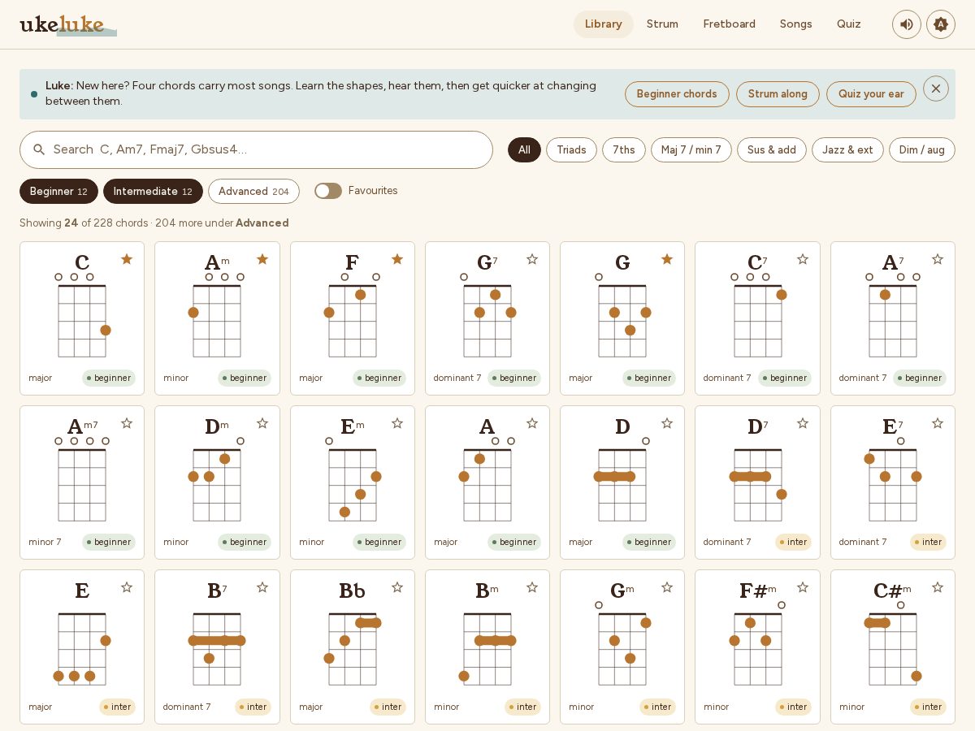Image resolution: width=975 pixels, height=731 pixels.
Task: Star the C#m chord
Action: coord(938,587)
